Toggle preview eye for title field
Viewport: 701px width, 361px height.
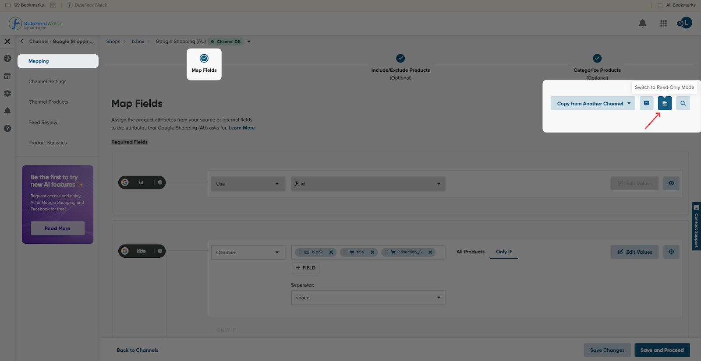pos(671,252)
